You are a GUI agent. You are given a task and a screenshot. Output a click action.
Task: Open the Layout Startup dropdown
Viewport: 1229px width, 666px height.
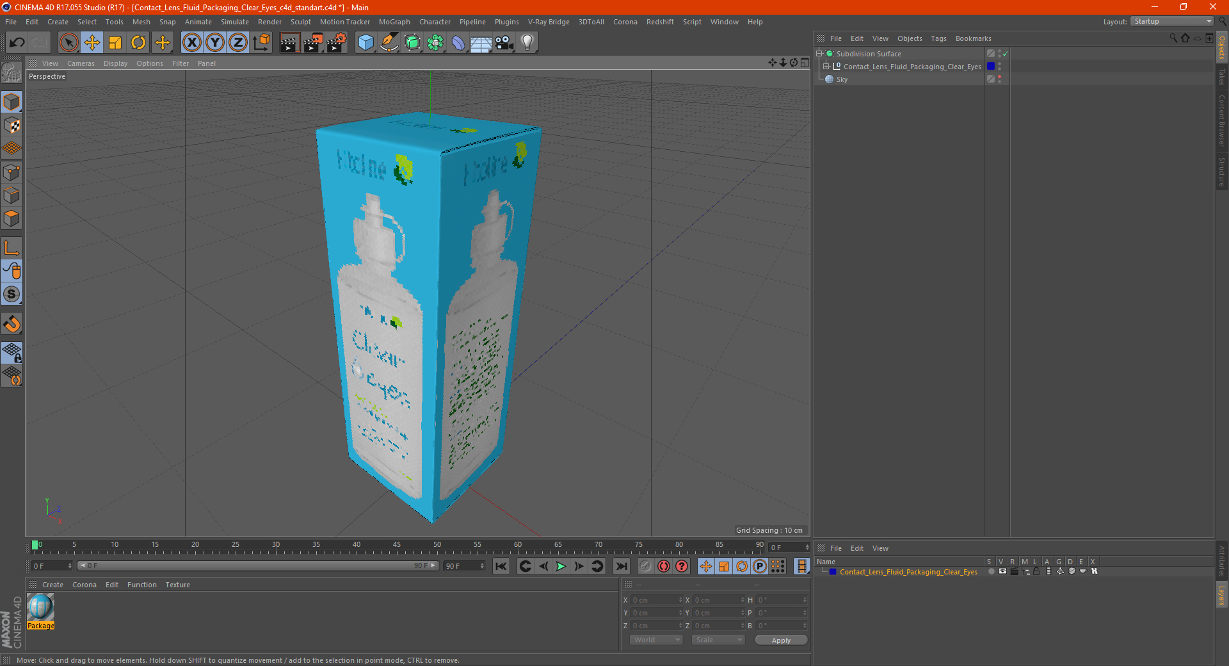(x=1173, y=21)
